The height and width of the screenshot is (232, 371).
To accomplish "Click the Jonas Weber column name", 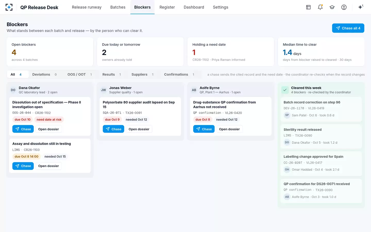I will coord(120,88).
